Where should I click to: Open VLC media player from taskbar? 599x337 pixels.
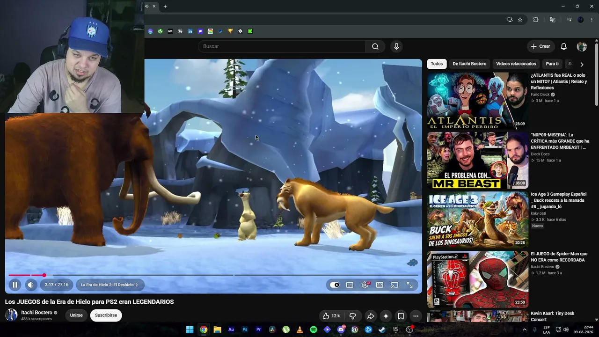(299, 330)
